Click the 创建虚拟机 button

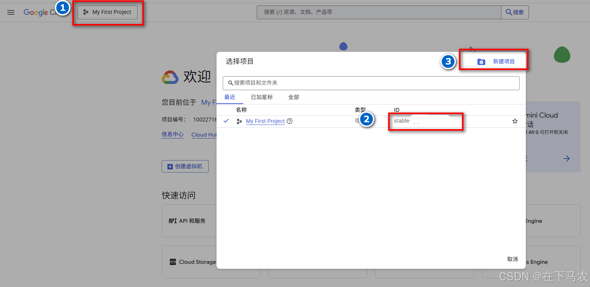click(x=185, y=166)
